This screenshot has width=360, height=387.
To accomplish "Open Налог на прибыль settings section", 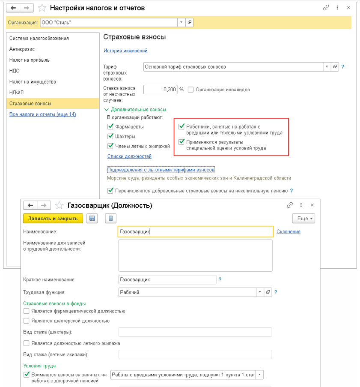I will 30,60.
